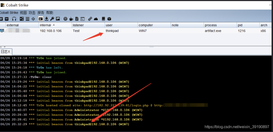273x132 pixels.
Task: Sort sessions by note column header
Action: click(187, 25)
